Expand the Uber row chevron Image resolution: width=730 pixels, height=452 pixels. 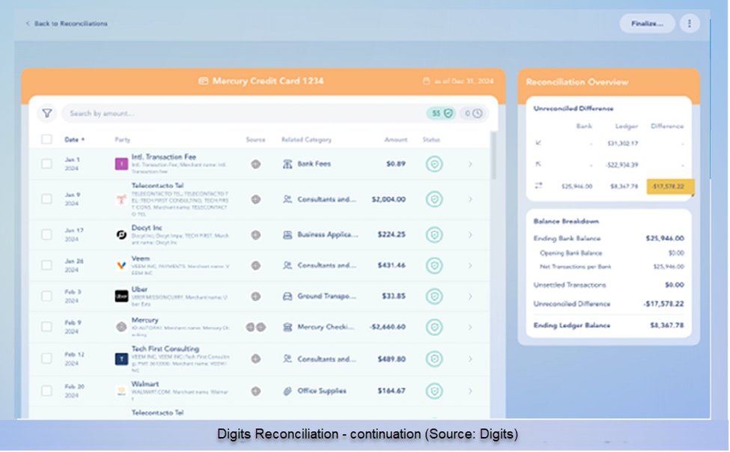[x=470, y=296]
